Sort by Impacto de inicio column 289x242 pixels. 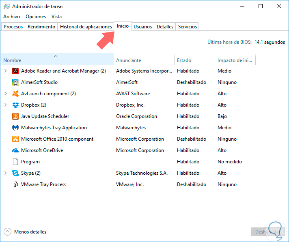click(x=235, y=60)
